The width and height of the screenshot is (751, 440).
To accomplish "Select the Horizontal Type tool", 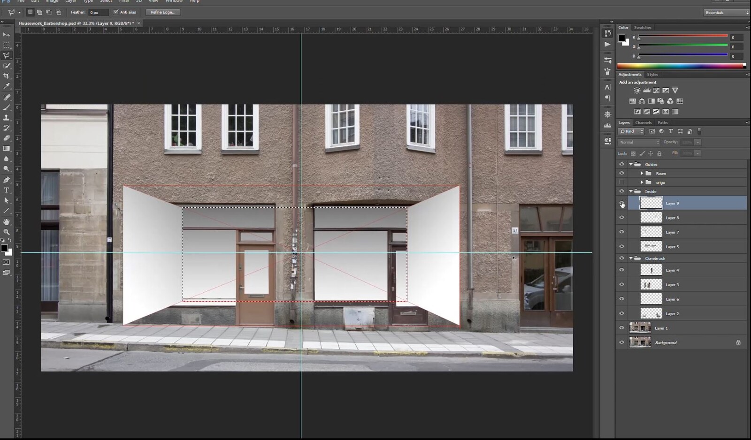I will point(7,190).
